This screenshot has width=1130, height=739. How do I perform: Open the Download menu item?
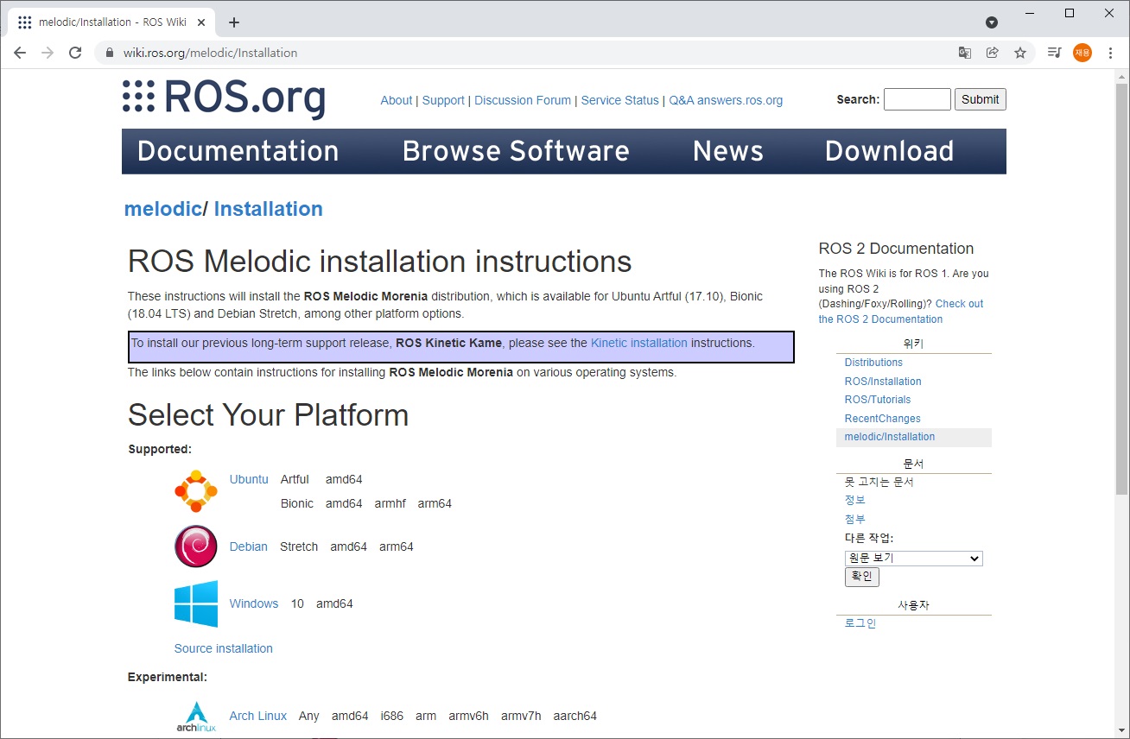point(890,151)
